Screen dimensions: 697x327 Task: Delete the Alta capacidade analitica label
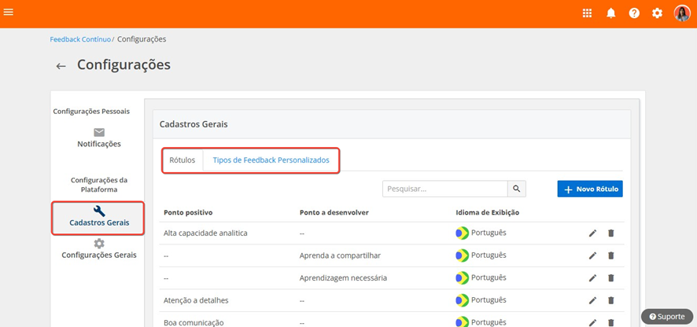coord(610,233)
